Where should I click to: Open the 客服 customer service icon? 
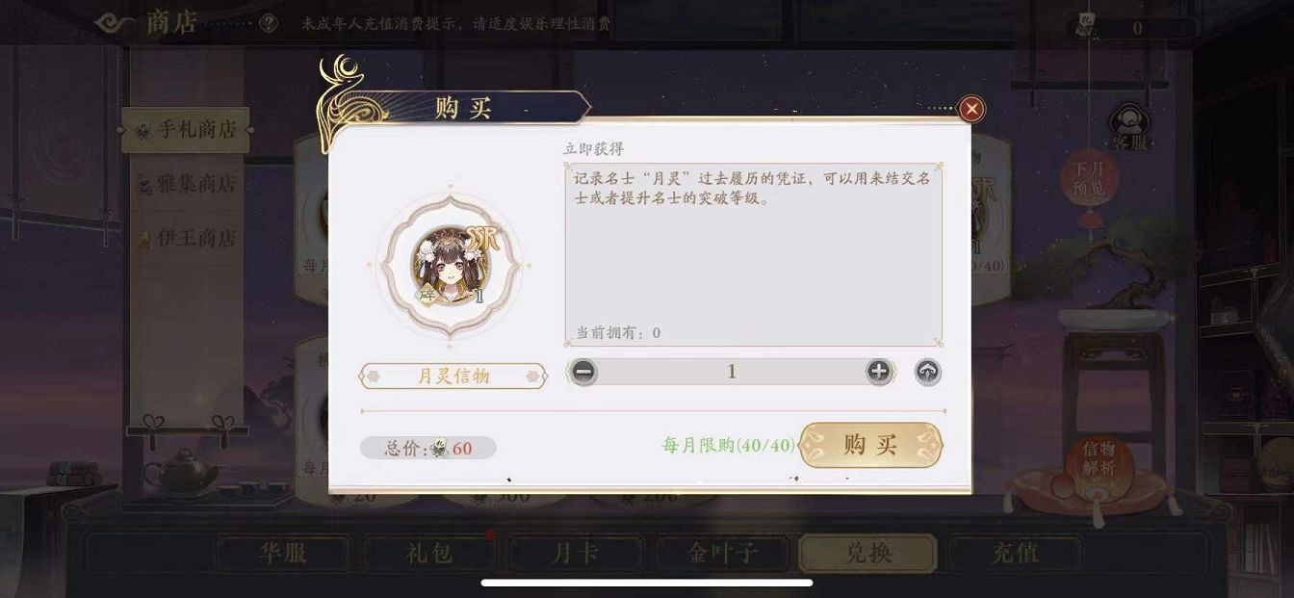(1129, 127)
